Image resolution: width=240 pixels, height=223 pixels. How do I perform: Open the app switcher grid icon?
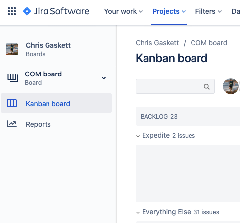pos(12,11)
